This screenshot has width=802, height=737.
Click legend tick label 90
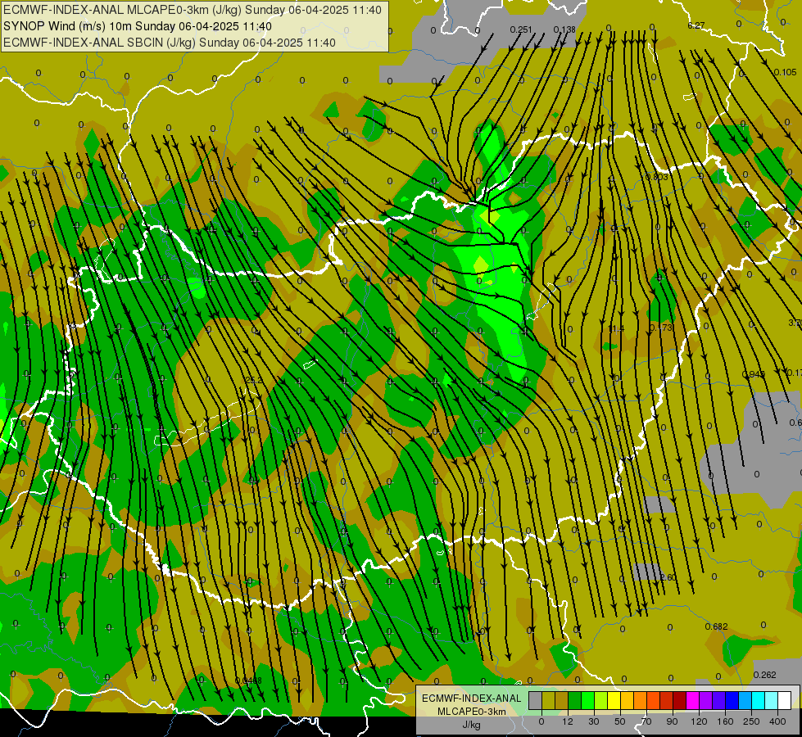pyautogui.click(x=672, y=721)
